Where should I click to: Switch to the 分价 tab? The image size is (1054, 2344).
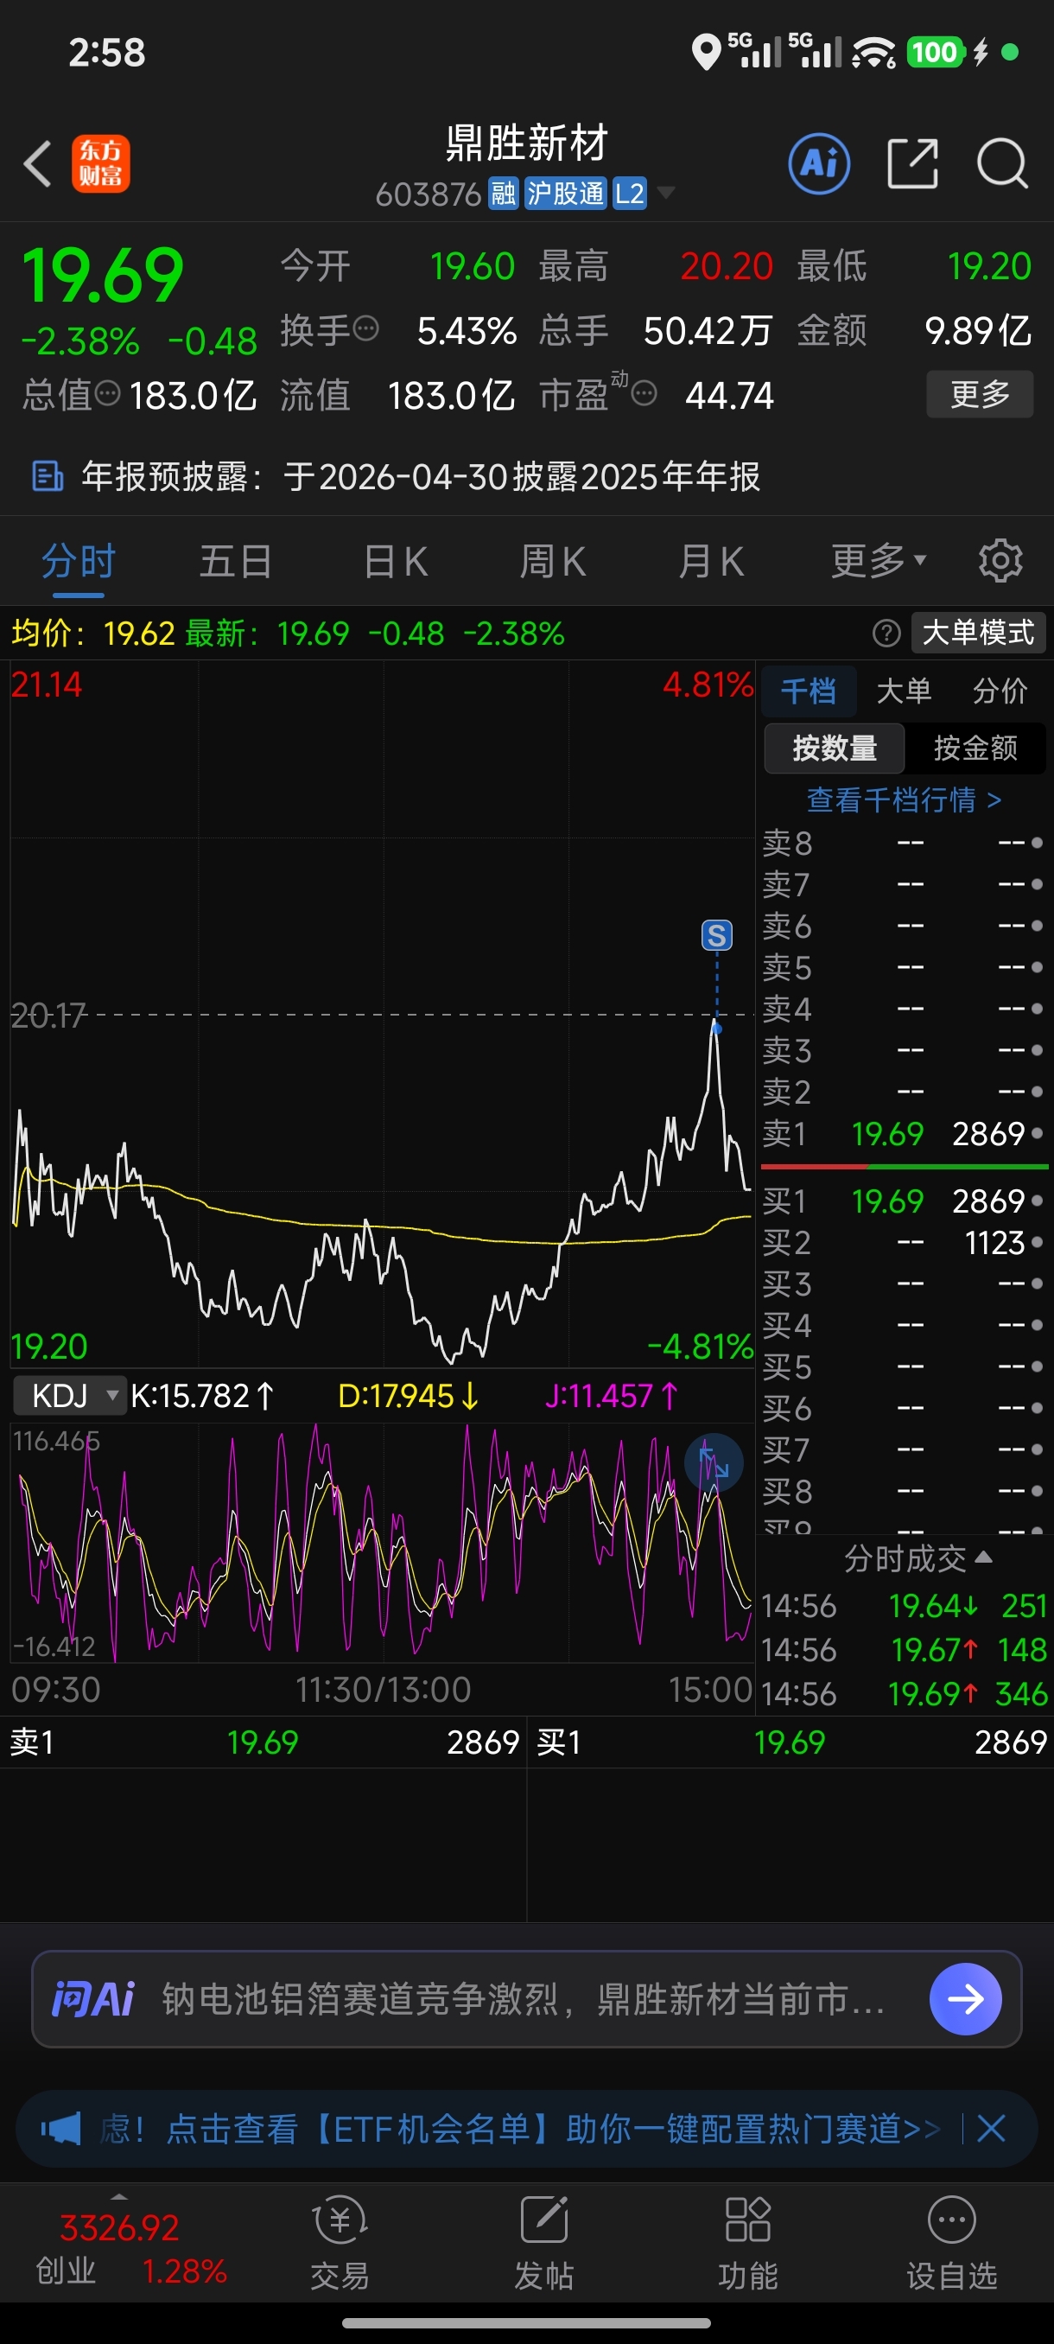tap(1000, 691)
